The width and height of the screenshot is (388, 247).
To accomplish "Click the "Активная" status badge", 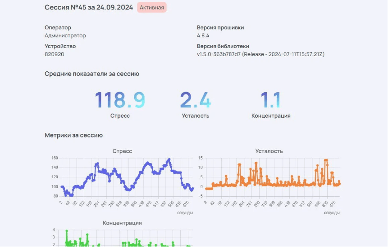I will click(x=152, y=8).
